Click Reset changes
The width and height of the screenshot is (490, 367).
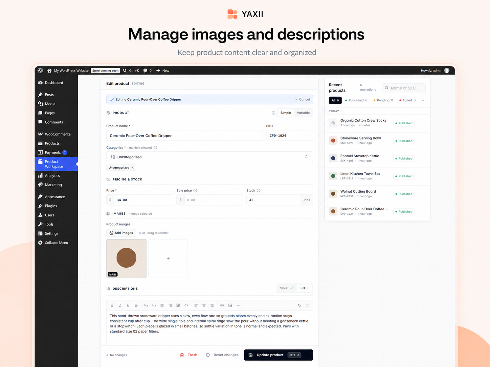coord(222,355)
